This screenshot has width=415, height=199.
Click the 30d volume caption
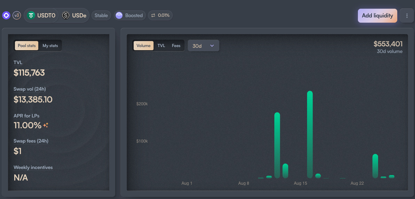pyautogui.click(x=390, y=52)
